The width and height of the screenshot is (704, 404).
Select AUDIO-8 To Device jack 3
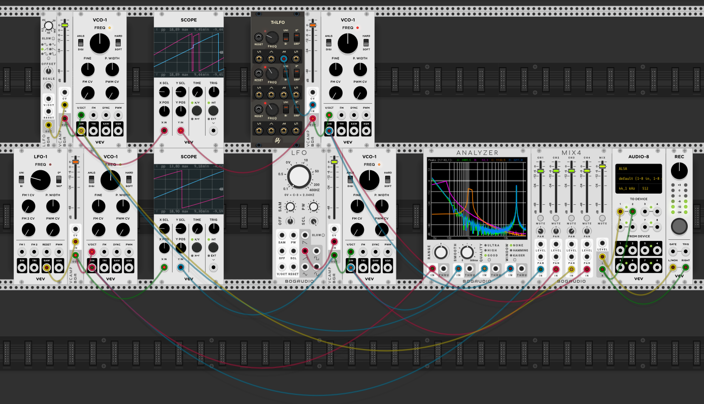click(645, 211)
